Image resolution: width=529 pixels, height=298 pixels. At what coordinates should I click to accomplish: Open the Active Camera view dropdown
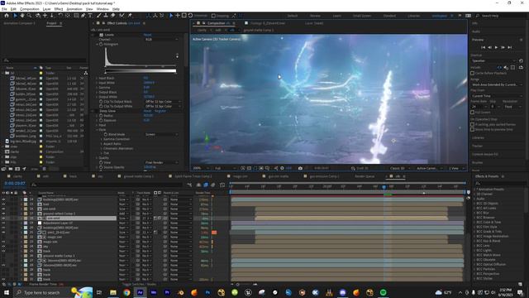[429, 168]
